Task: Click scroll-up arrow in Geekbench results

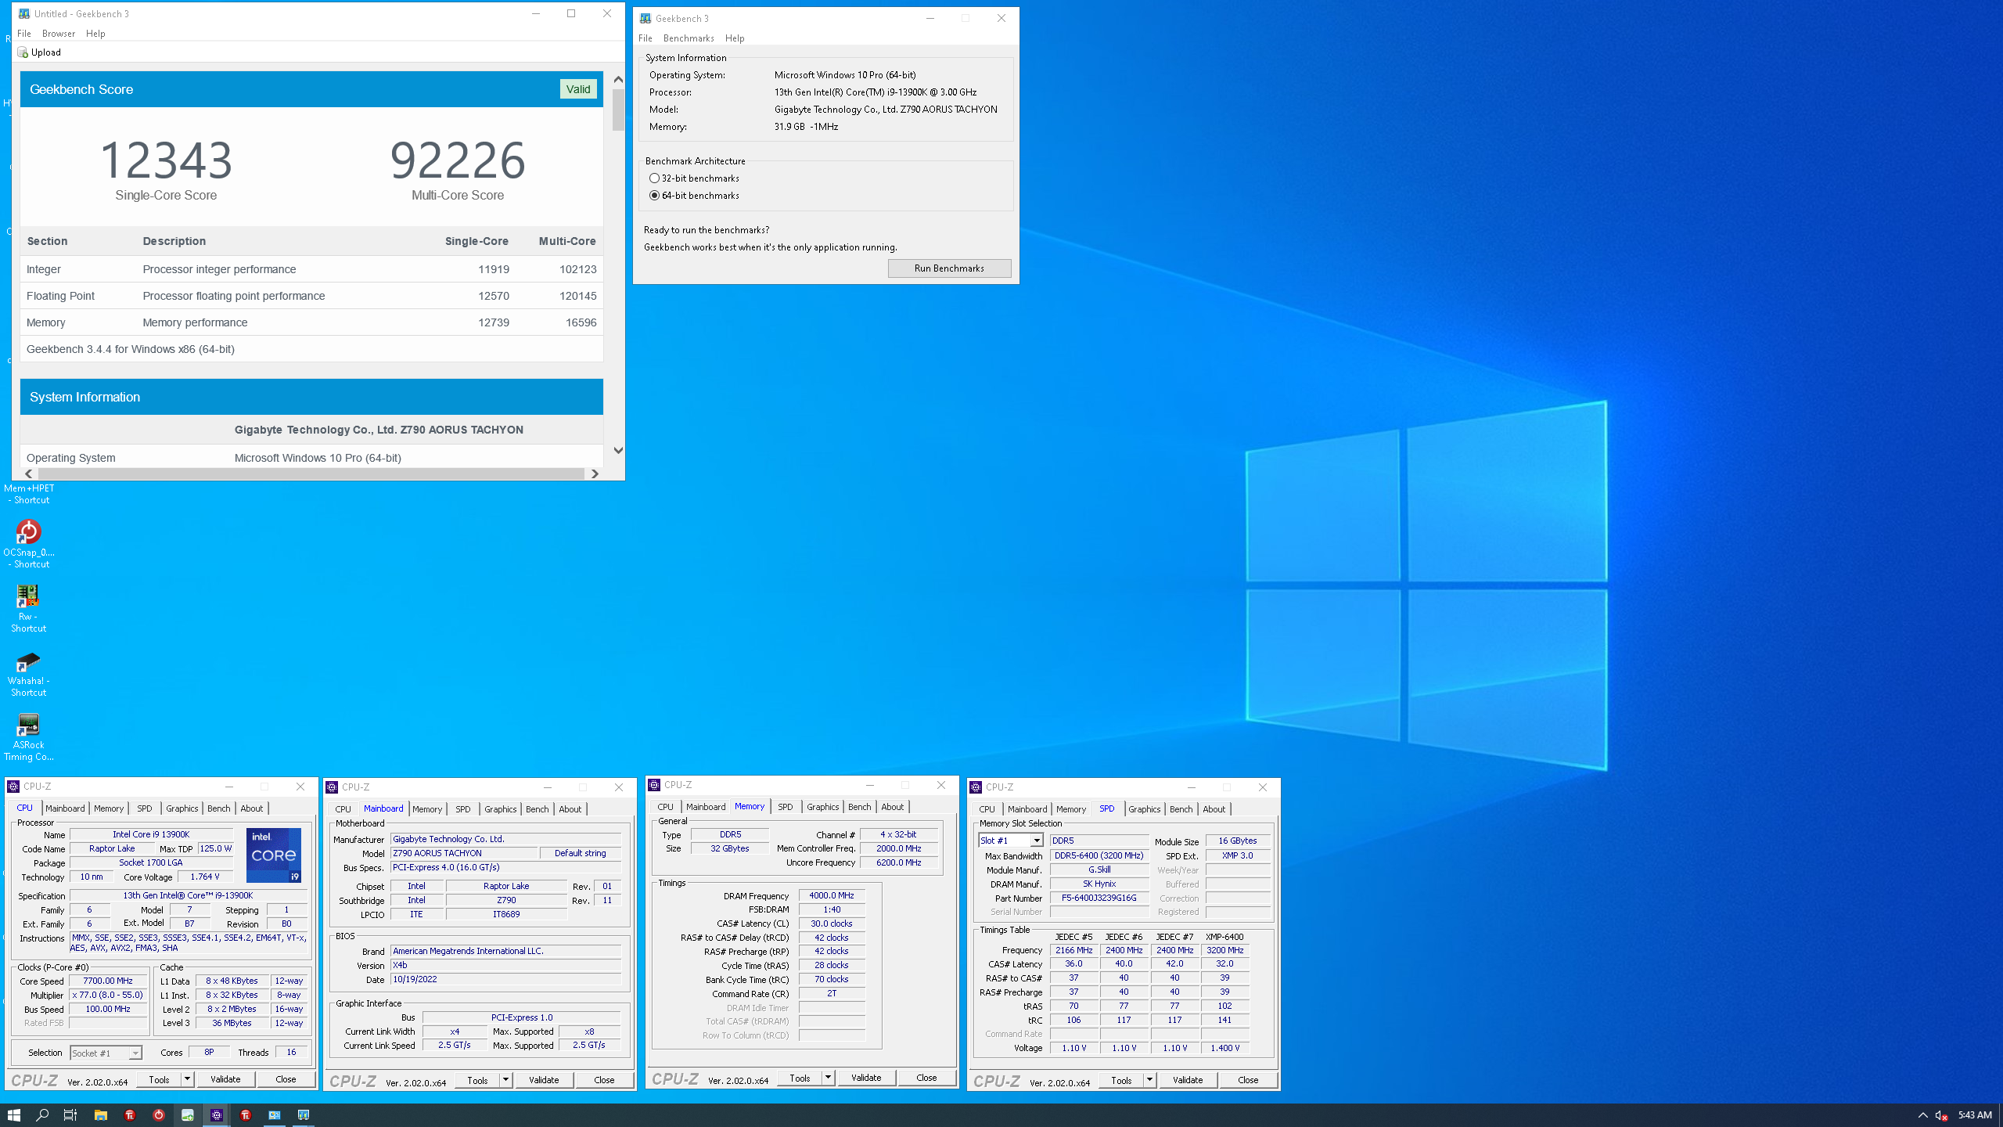Action: pos(618,79)
